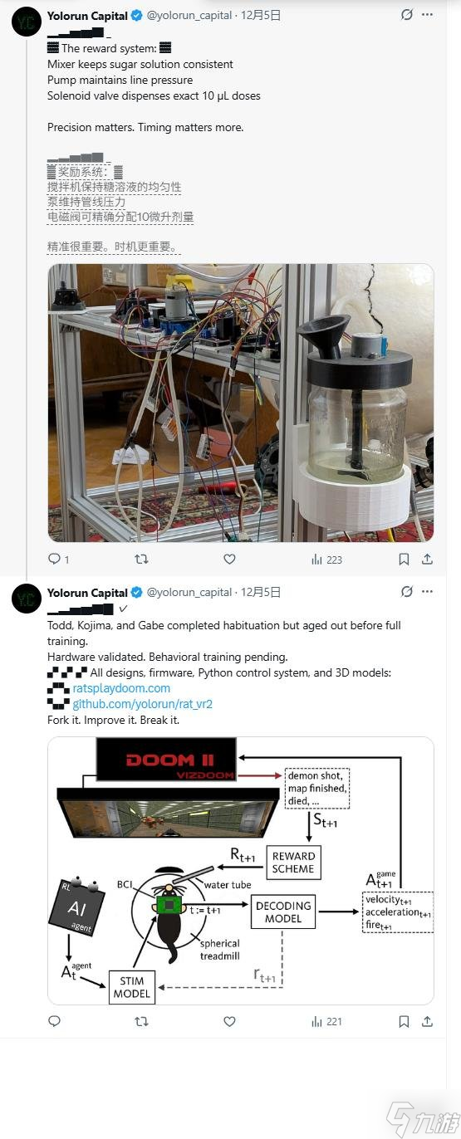Share the reward system tweet
The image size is (461, 1139).
click(x=427, y=560)
